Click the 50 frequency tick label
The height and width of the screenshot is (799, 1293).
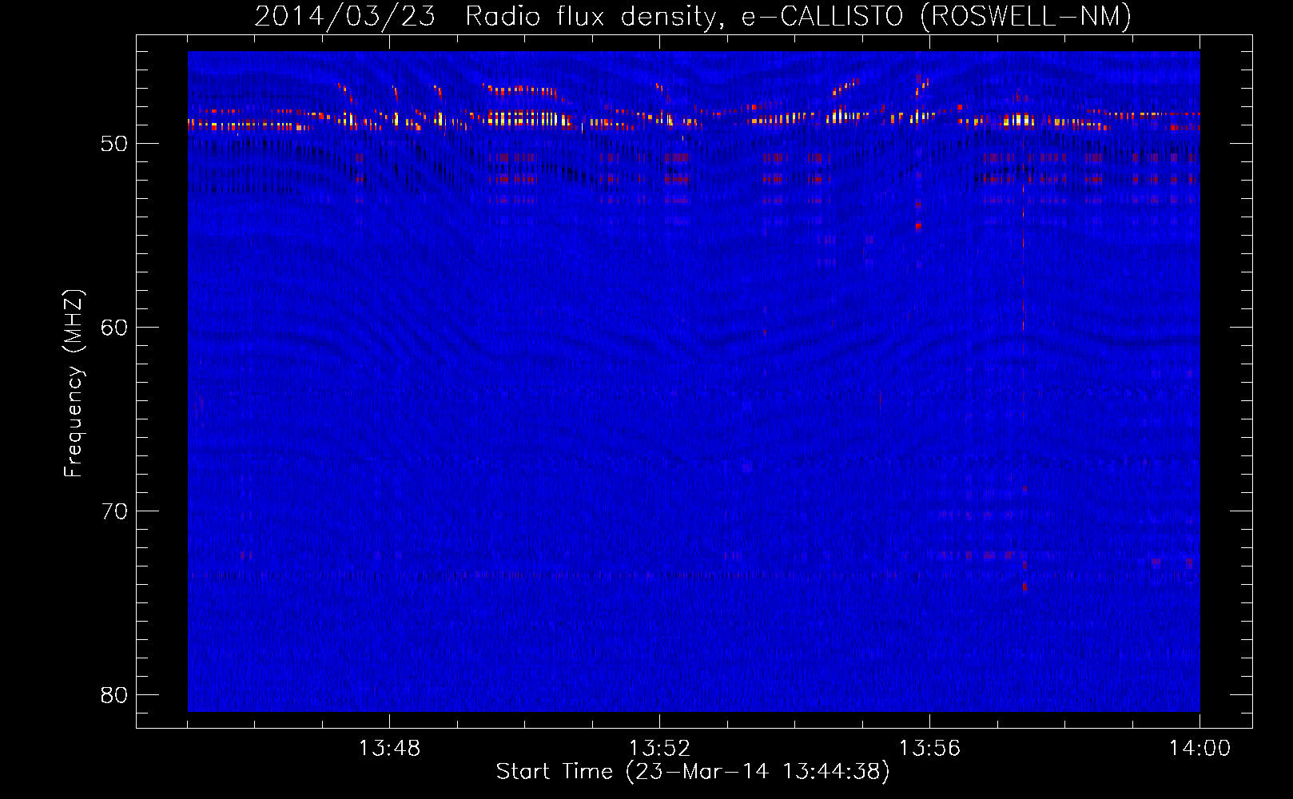pos(114,144)
